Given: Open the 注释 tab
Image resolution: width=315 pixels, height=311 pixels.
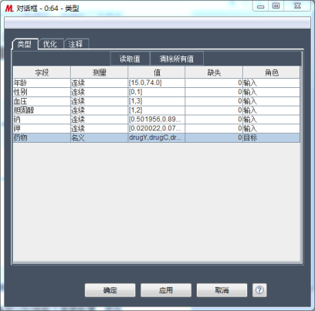Looking at the screenshot, I should (76, 44).
